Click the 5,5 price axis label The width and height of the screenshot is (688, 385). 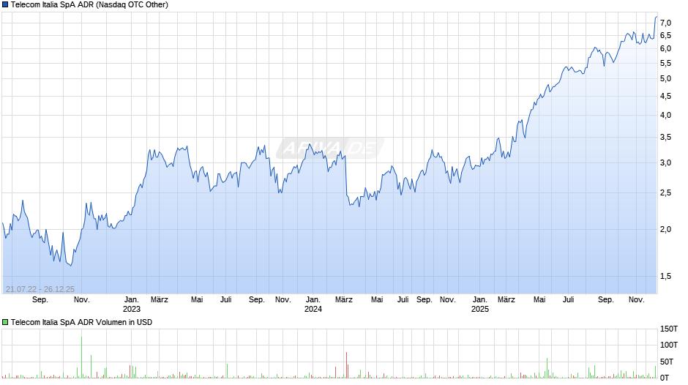[x=665, y=64]
